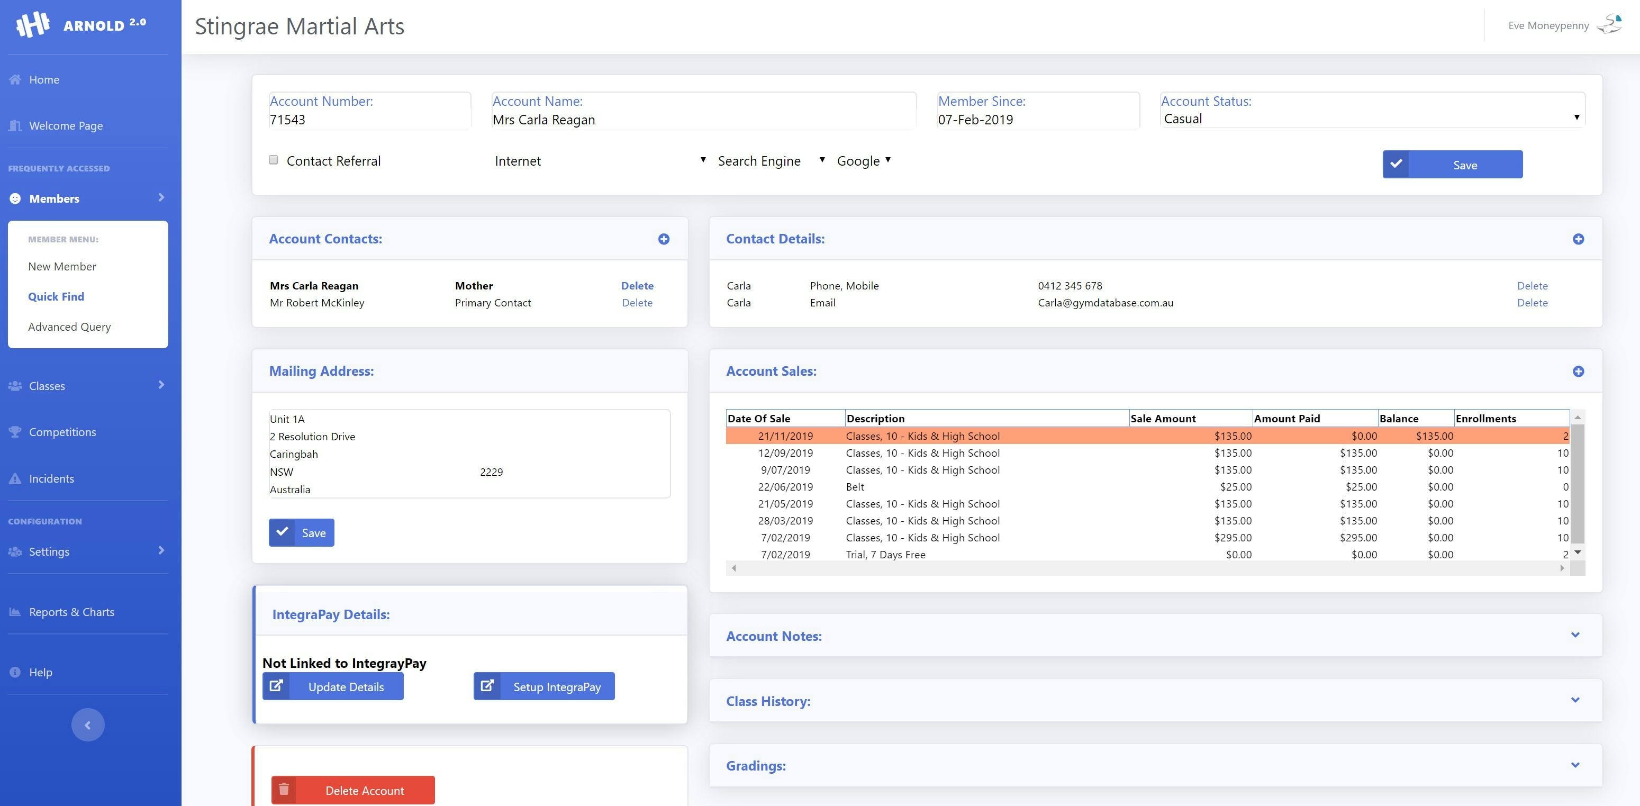Select Advanced Query in Member Menu
The image size is (1640, 806).
[x=69, y=327]
